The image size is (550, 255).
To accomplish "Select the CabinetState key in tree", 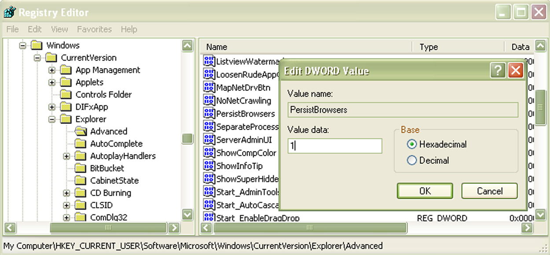I will (x=114, y=180).
